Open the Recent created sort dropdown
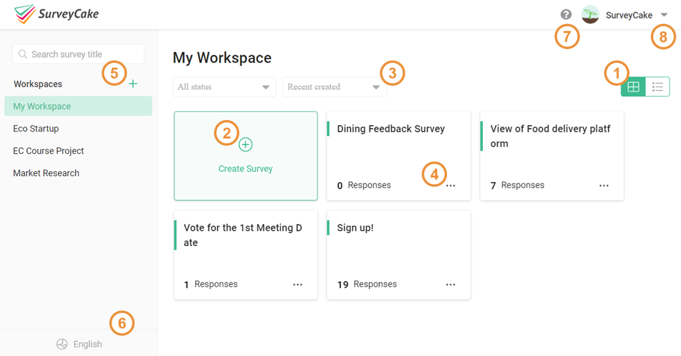681x356 pixels. 334,87
